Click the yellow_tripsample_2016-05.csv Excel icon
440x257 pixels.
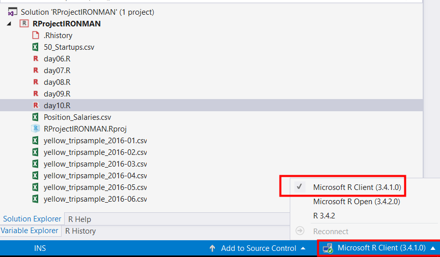click(35, 187)
